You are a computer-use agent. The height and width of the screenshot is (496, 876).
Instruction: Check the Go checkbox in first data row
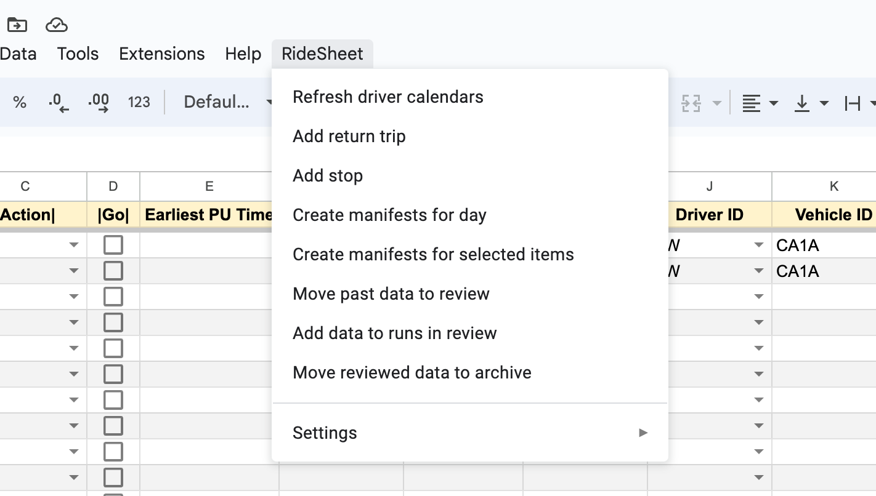pyautogui.click(x=113, y=245)
